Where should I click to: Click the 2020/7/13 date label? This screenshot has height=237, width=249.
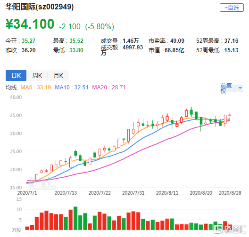pyautogui.click(x=66, y=193)
